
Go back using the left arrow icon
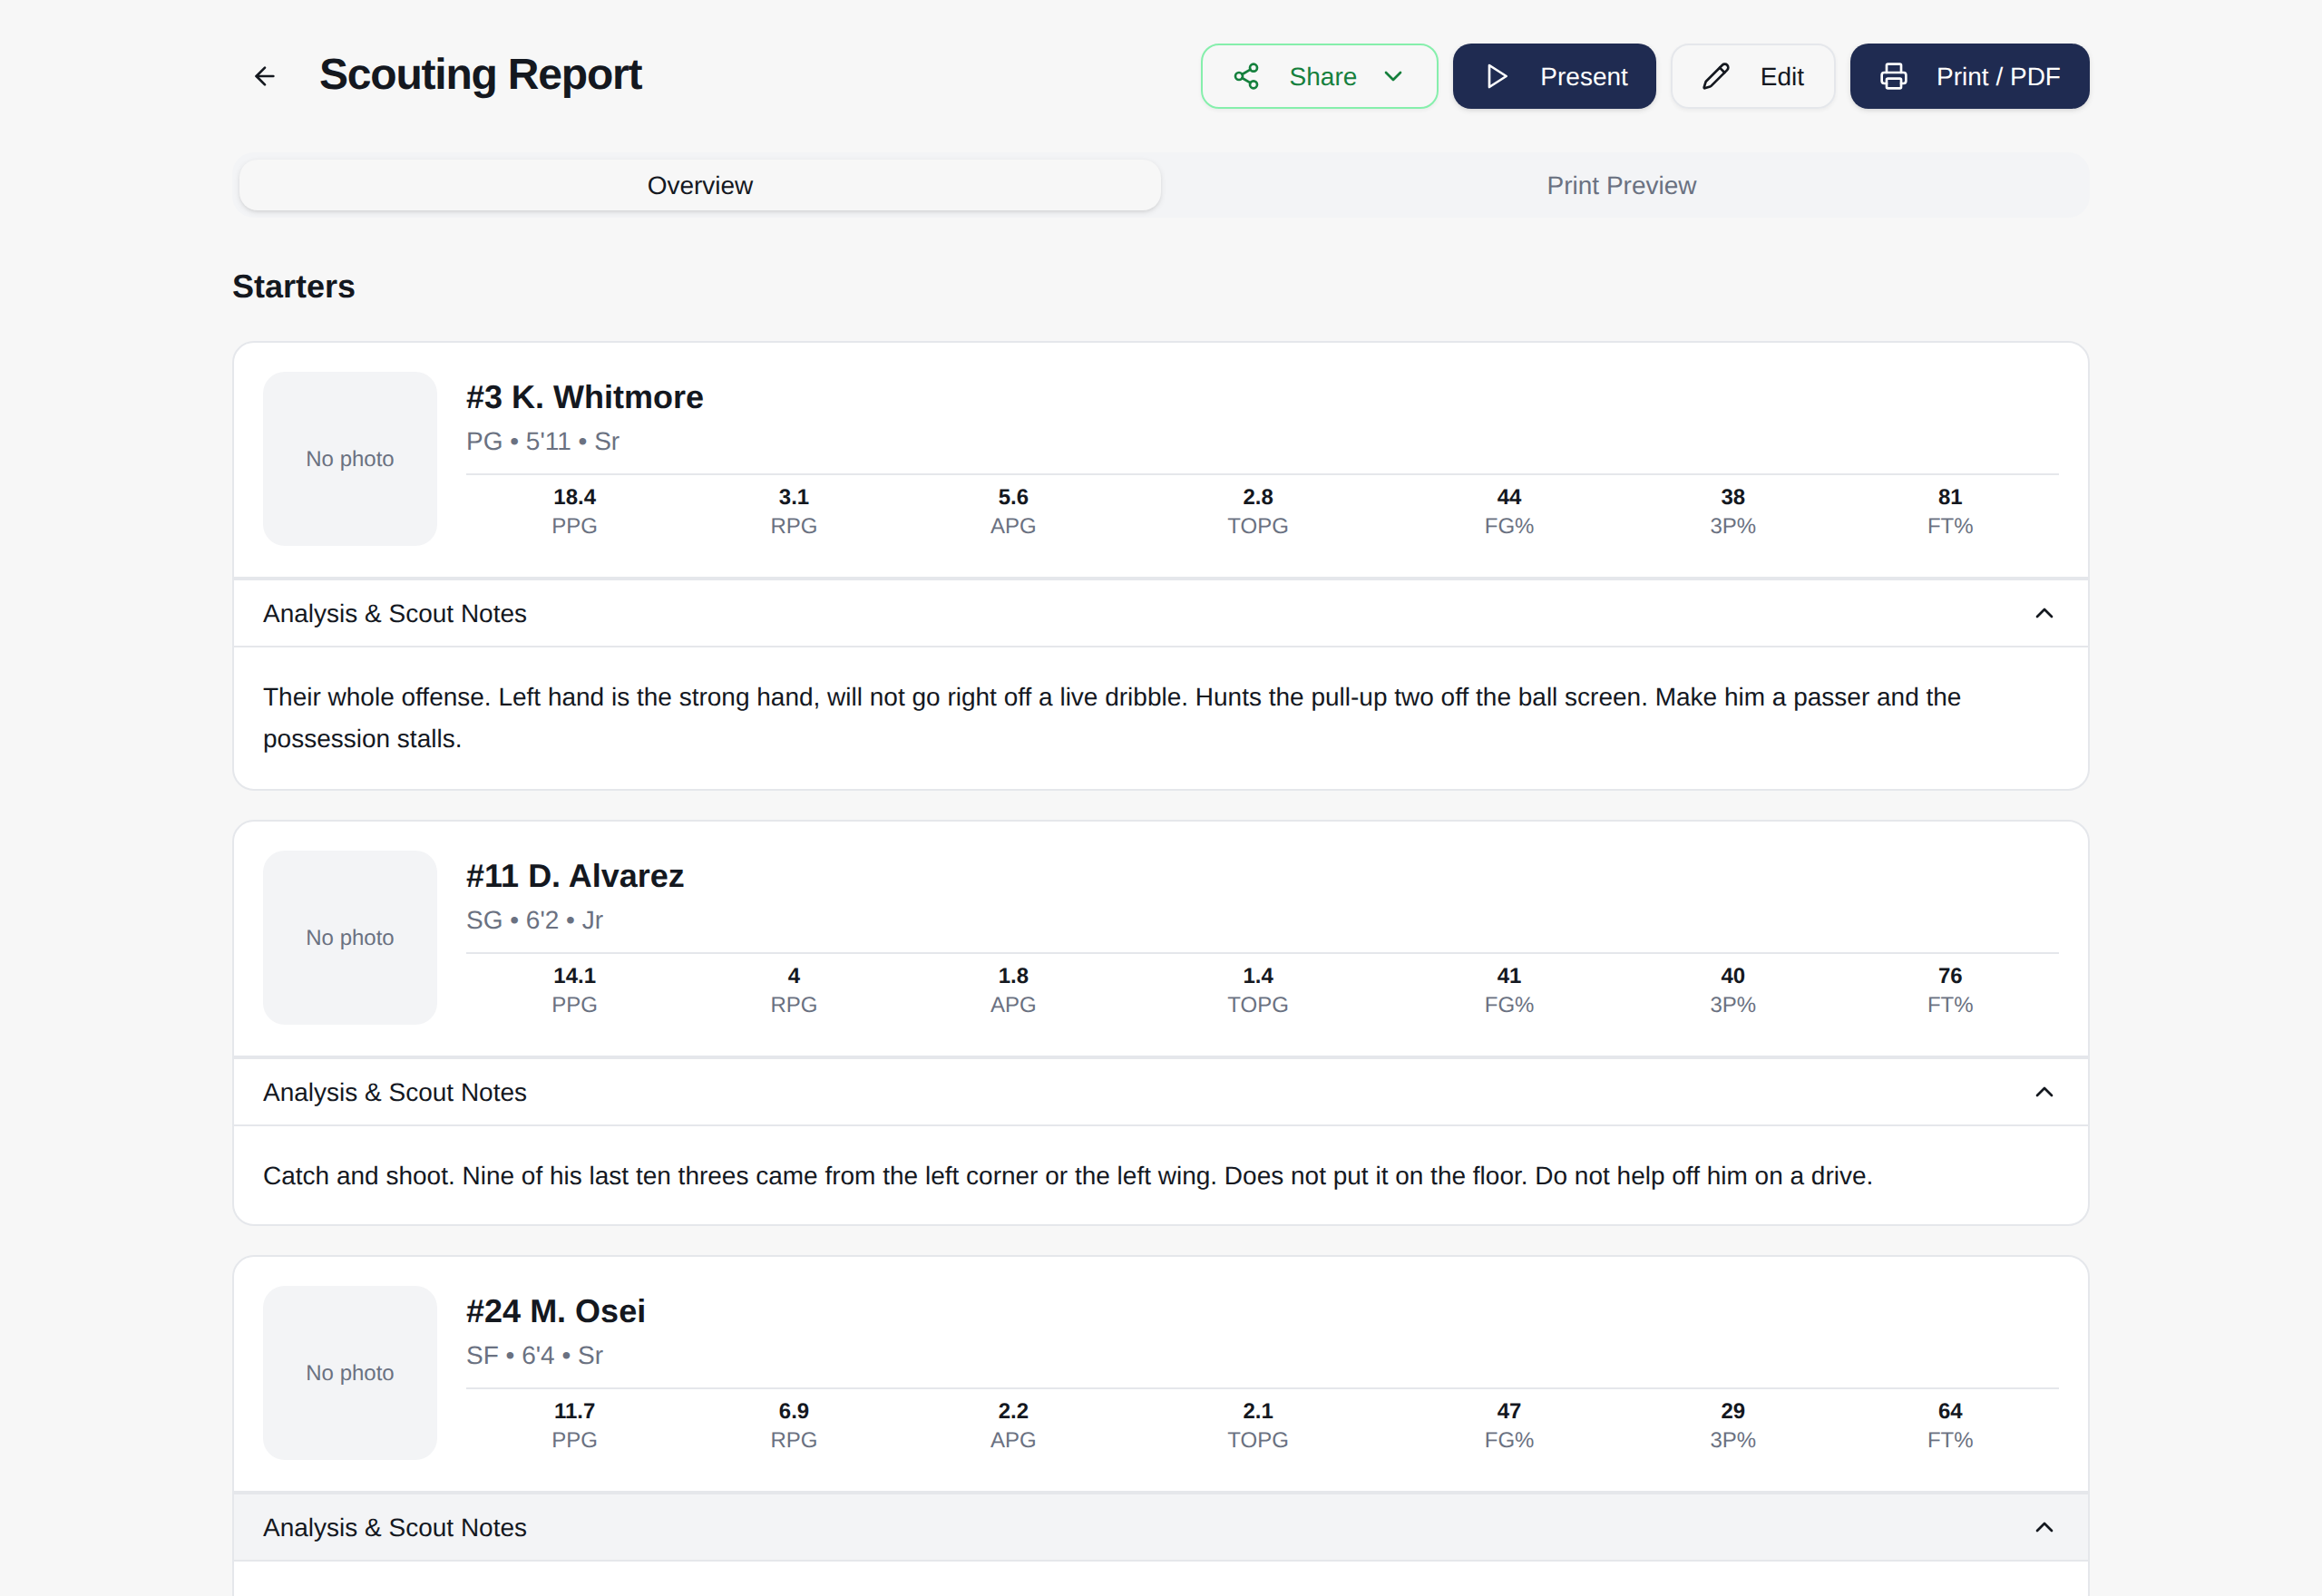pos(264,76)
